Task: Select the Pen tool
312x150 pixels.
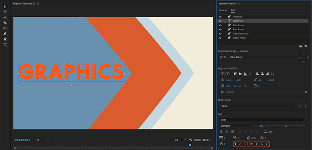Action: (5, 34)
